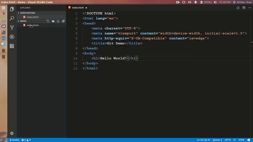This screenshot has width=253, height=142.
Task: Open Problems via errors and warnings count
Action: 26,140
